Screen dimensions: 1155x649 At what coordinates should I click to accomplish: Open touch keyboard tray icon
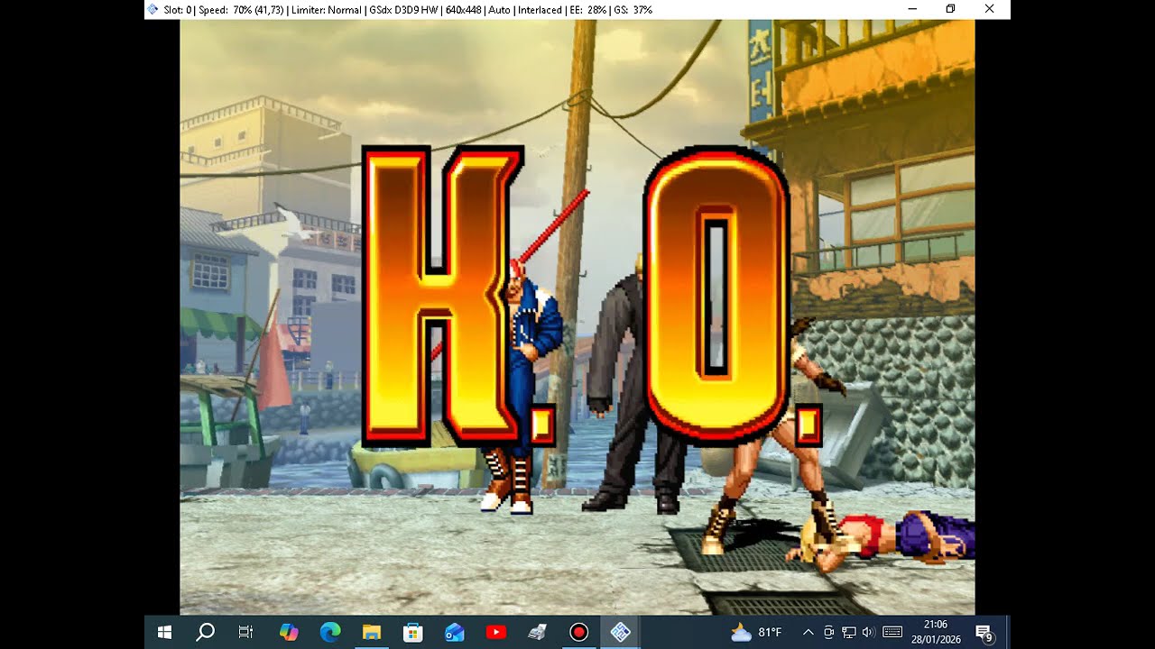[x=892, y=632]
